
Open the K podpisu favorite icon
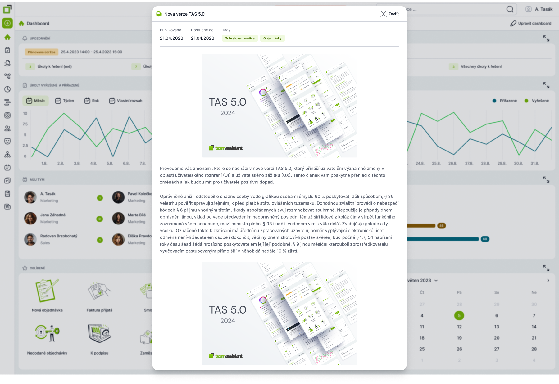tap(99, 333)
